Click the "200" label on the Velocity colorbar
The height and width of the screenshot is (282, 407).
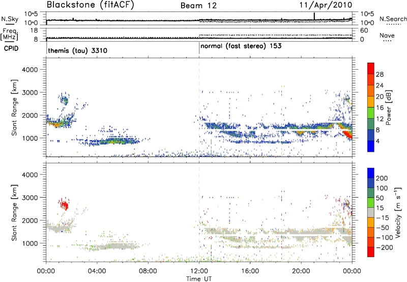point(382,178)
